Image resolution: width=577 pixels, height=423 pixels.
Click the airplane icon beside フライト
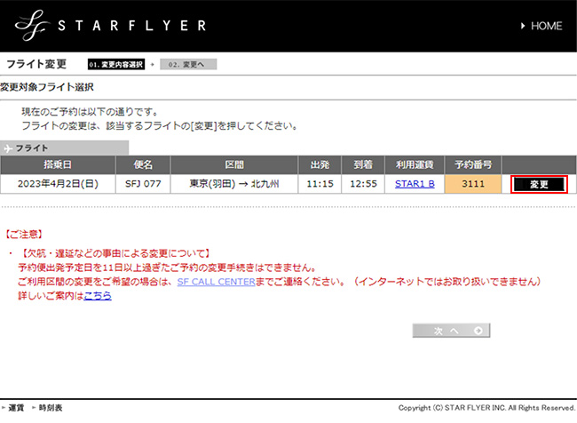(9, 148)
